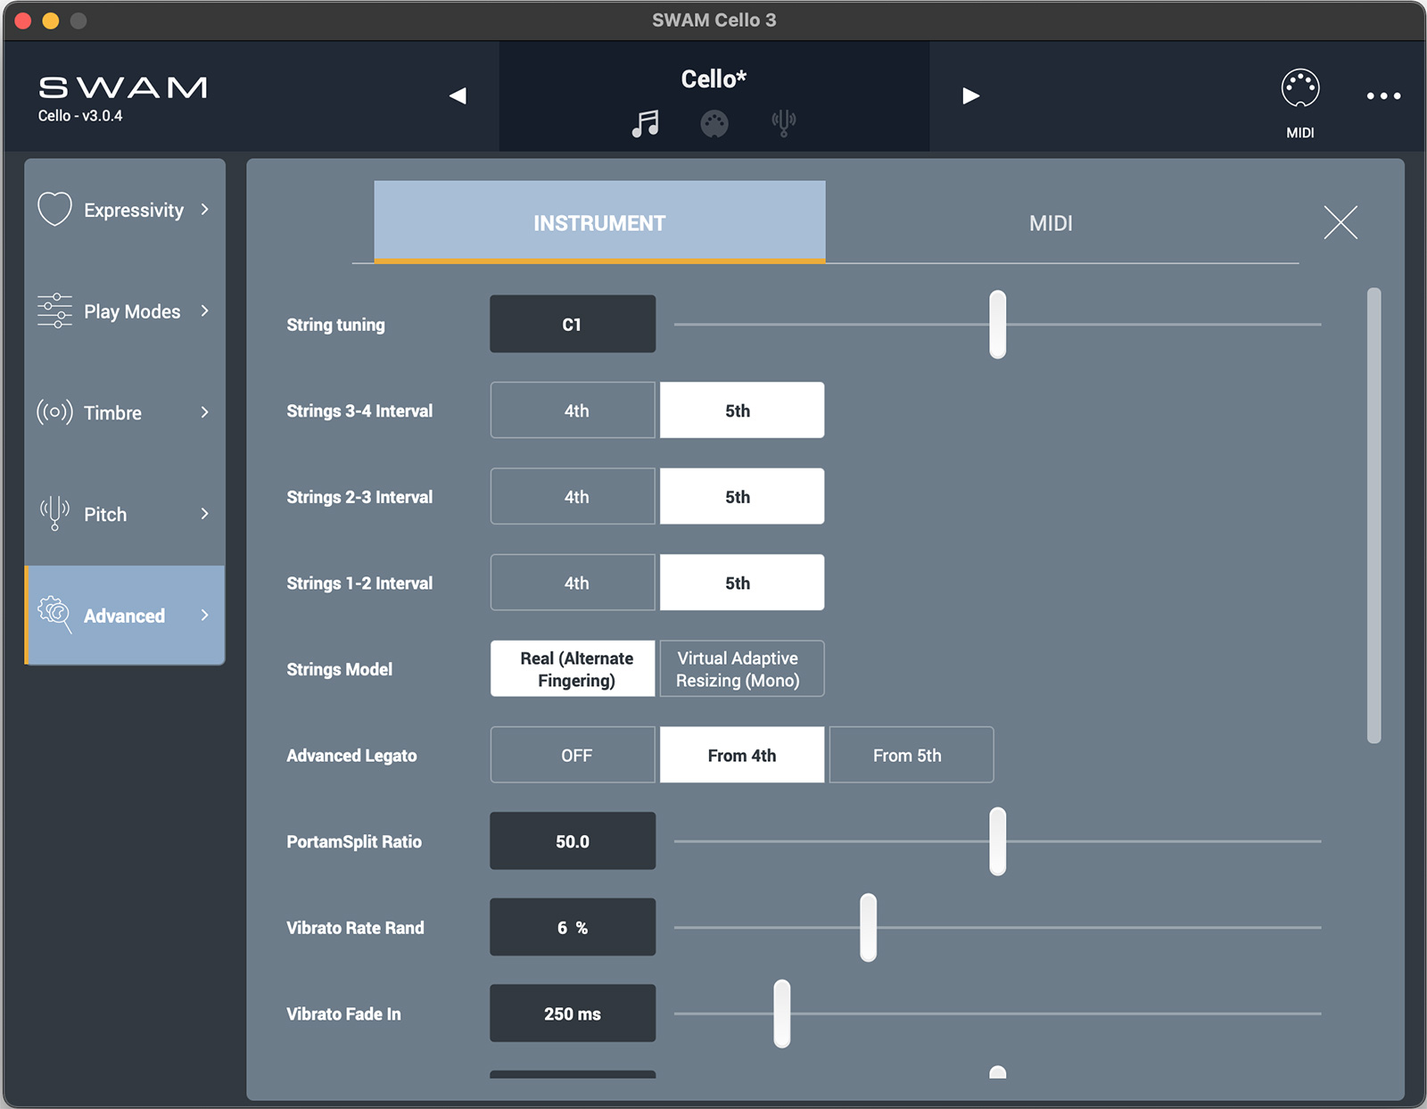The width and height of the screenshot is (1427, 1109).
Task: Click the Vibrato Fade In label
Action: pyautogui.click(x=343, y=1014)
